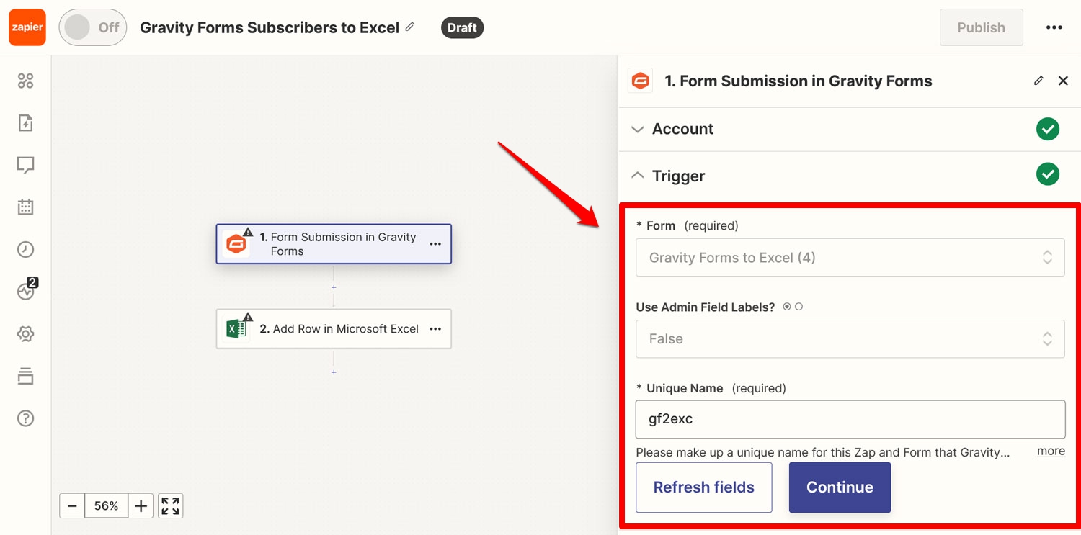Open the Zap file sidebar icon

[x=25, y=123]
